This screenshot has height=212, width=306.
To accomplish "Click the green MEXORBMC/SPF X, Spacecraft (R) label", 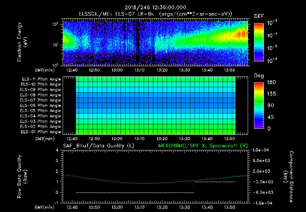I will (203, 146).
